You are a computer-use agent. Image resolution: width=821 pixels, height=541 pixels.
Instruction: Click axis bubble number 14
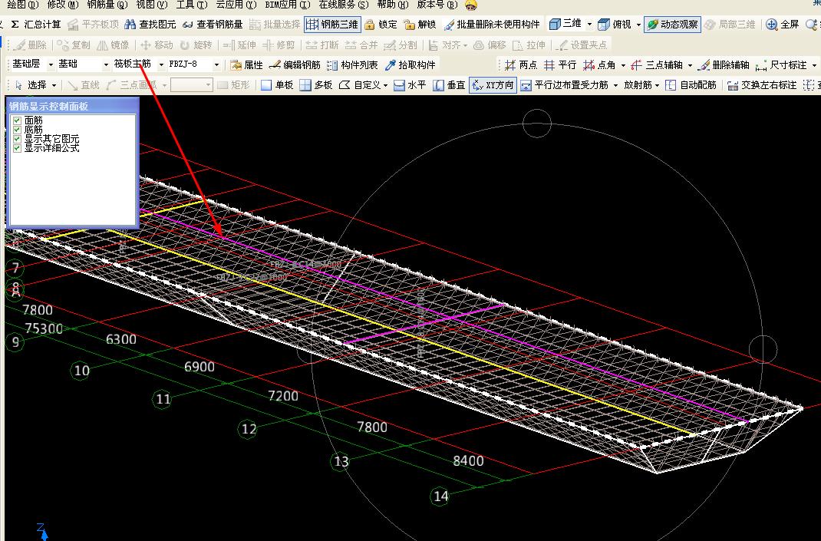point(441,496)
